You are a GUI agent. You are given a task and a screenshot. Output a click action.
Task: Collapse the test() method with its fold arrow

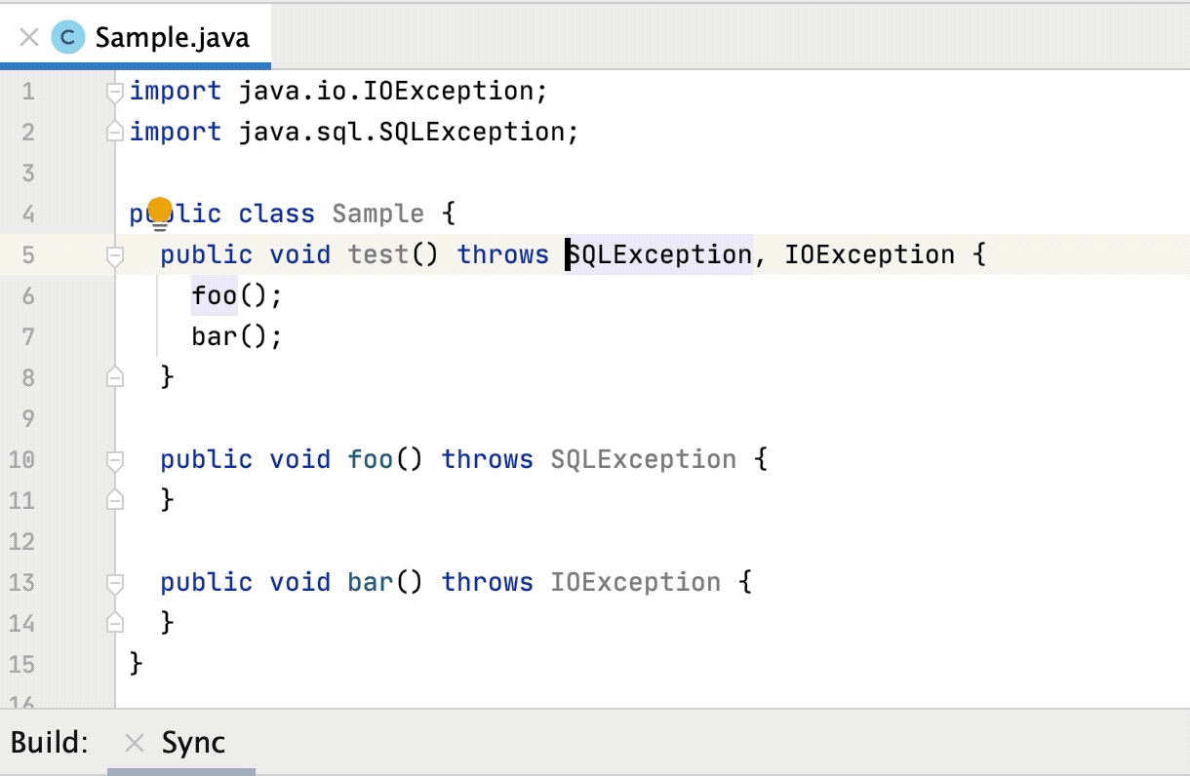click(x=114, y=253)
